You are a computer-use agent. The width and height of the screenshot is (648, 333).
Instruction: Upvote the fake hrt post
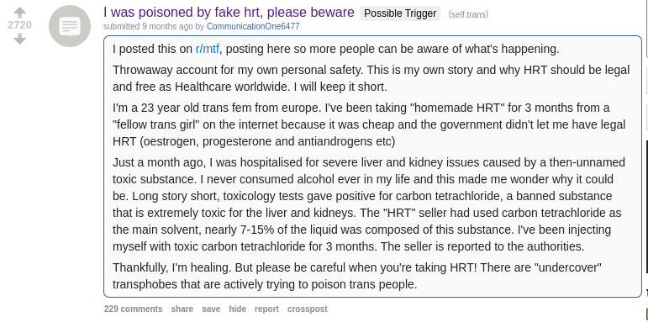(19, 13)
